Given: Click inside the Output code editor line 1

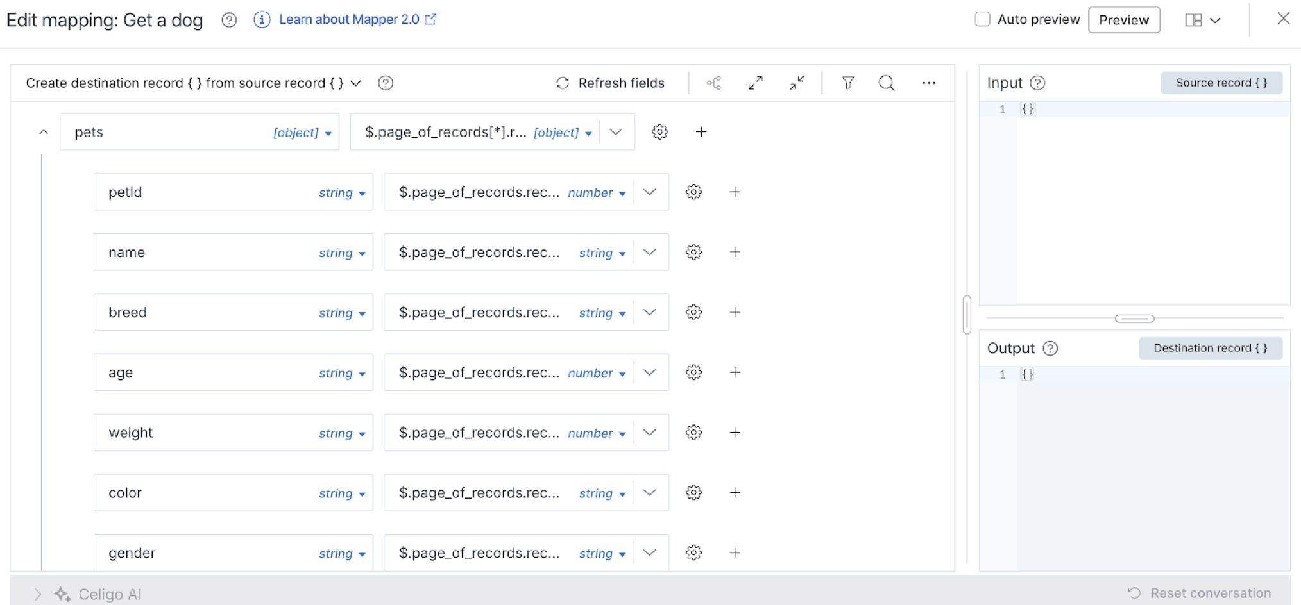Looking at the screenshot, I should [1153, 375].
